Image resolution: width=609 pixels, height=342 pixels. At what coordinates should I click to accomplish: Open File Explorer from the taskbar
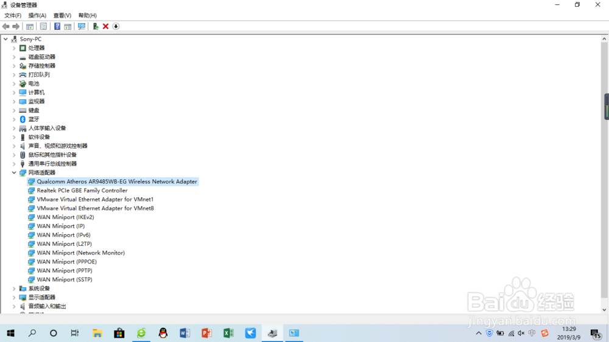tap(97, 333)
